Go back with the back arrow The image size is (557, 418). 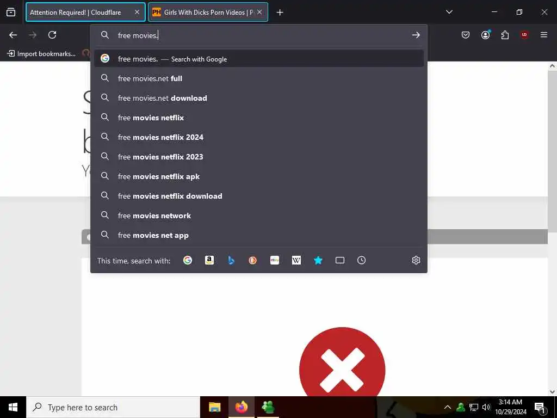tap(13, 35)
